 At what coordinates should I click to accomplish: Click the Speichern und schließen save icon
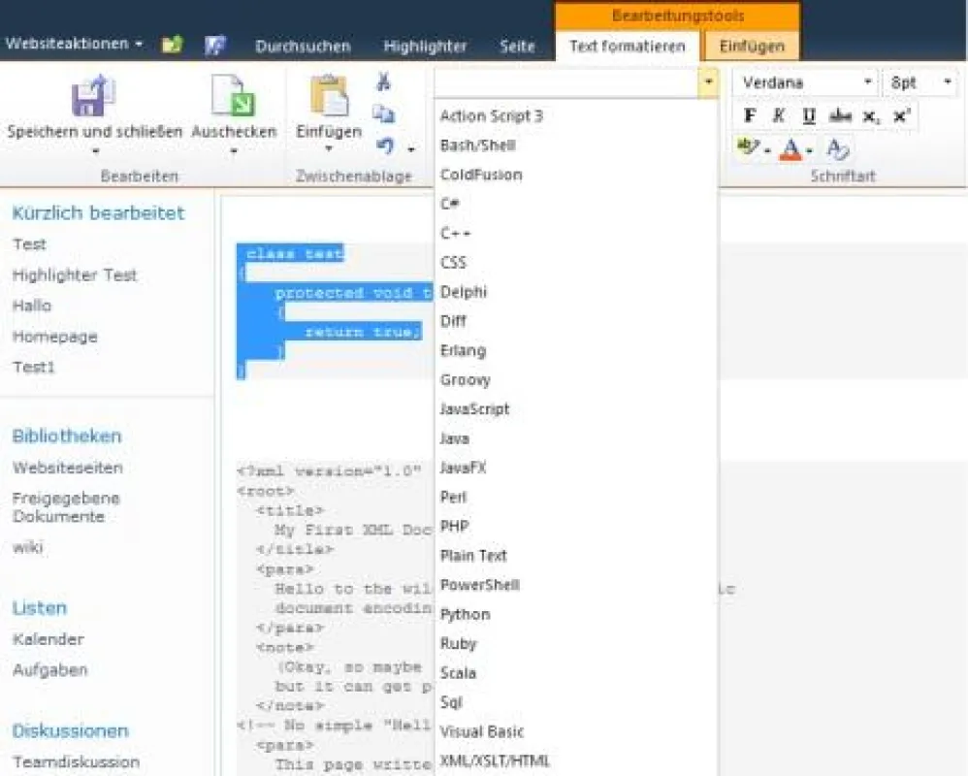point(93,96)
